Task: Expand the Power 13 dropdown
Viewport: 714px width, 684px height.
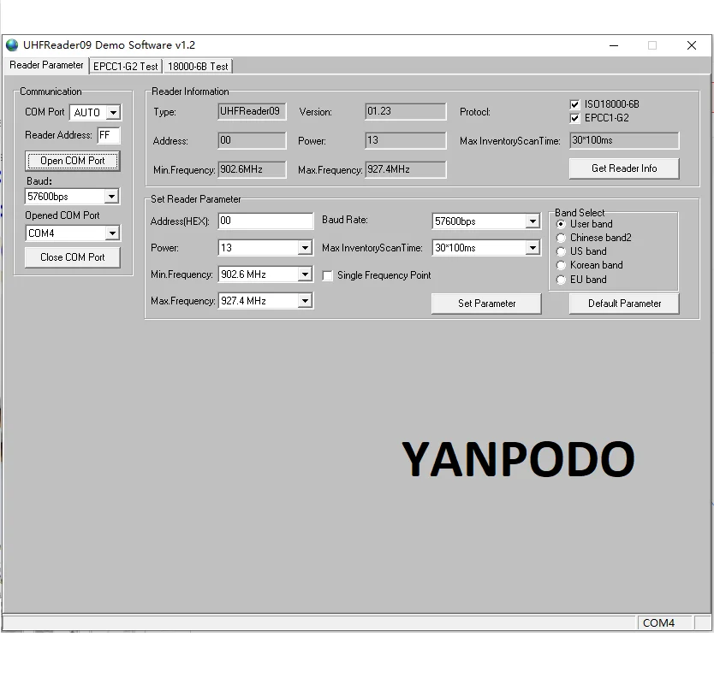Action: pyautogui.click(x=305, y=248)
